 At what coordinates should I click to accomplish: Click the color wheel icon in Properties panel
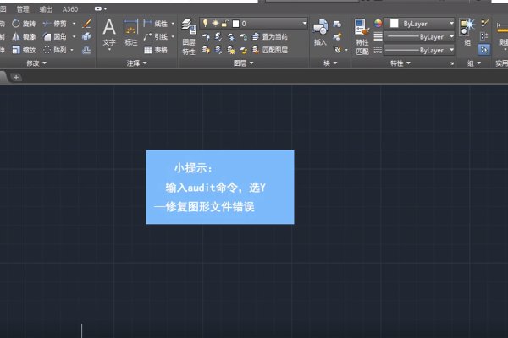tap(378, 23)
